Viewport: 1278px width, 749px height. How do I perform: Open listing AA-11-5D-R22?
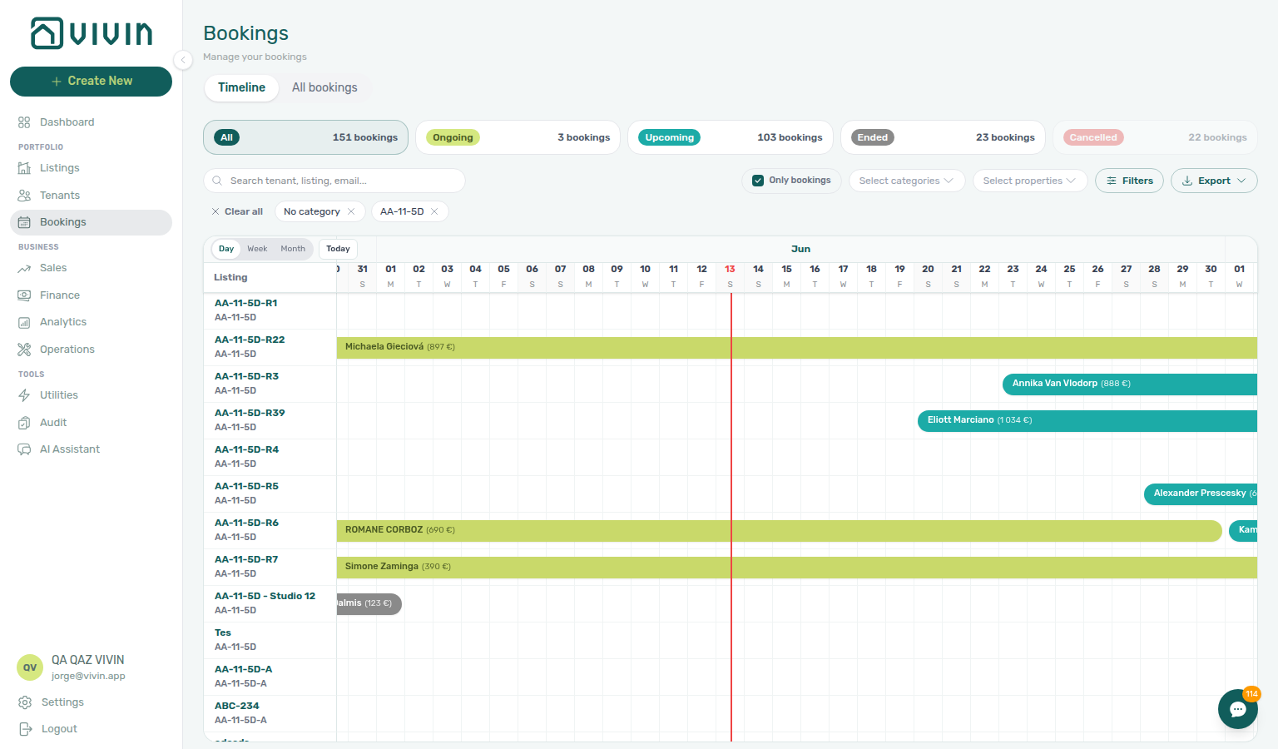coord(250,340)
